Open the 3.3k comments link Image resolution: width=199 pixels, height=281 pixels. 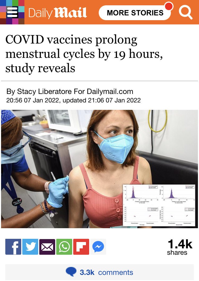tap(106, 273)
